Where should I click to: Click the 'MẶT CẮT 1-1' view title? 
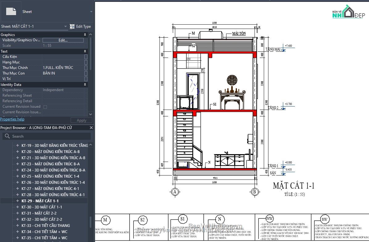coord(294,186)
